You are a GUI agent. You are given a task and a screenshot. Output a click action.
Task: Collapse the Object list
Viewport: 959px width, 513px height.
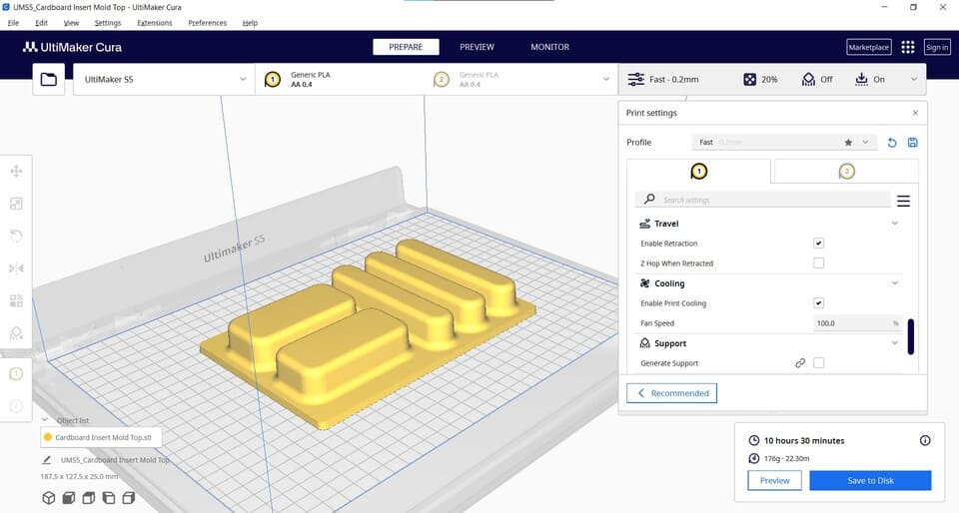pos(45,420)
